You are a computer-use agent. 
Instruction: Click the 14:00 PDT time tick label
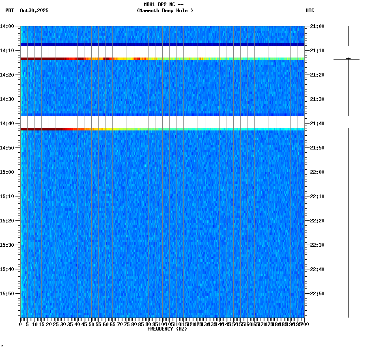pyautogui.click(x=9, y=26)
